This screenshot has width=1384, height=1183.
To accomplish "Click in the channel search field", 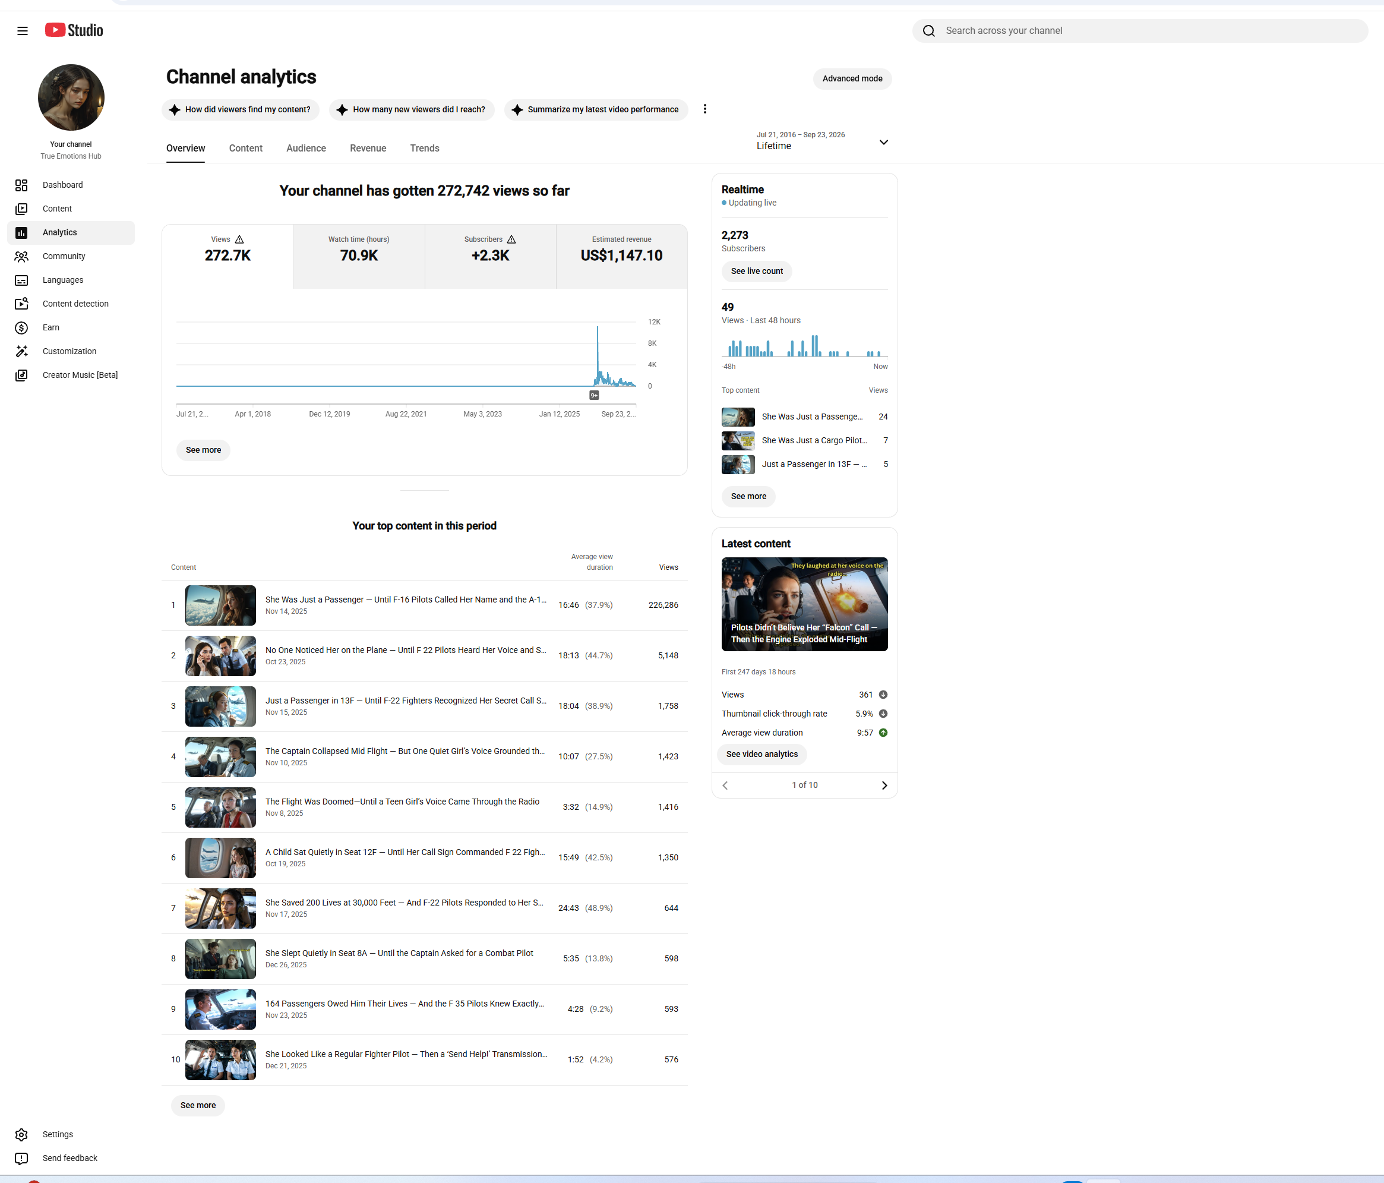I will coord(1139,31).
